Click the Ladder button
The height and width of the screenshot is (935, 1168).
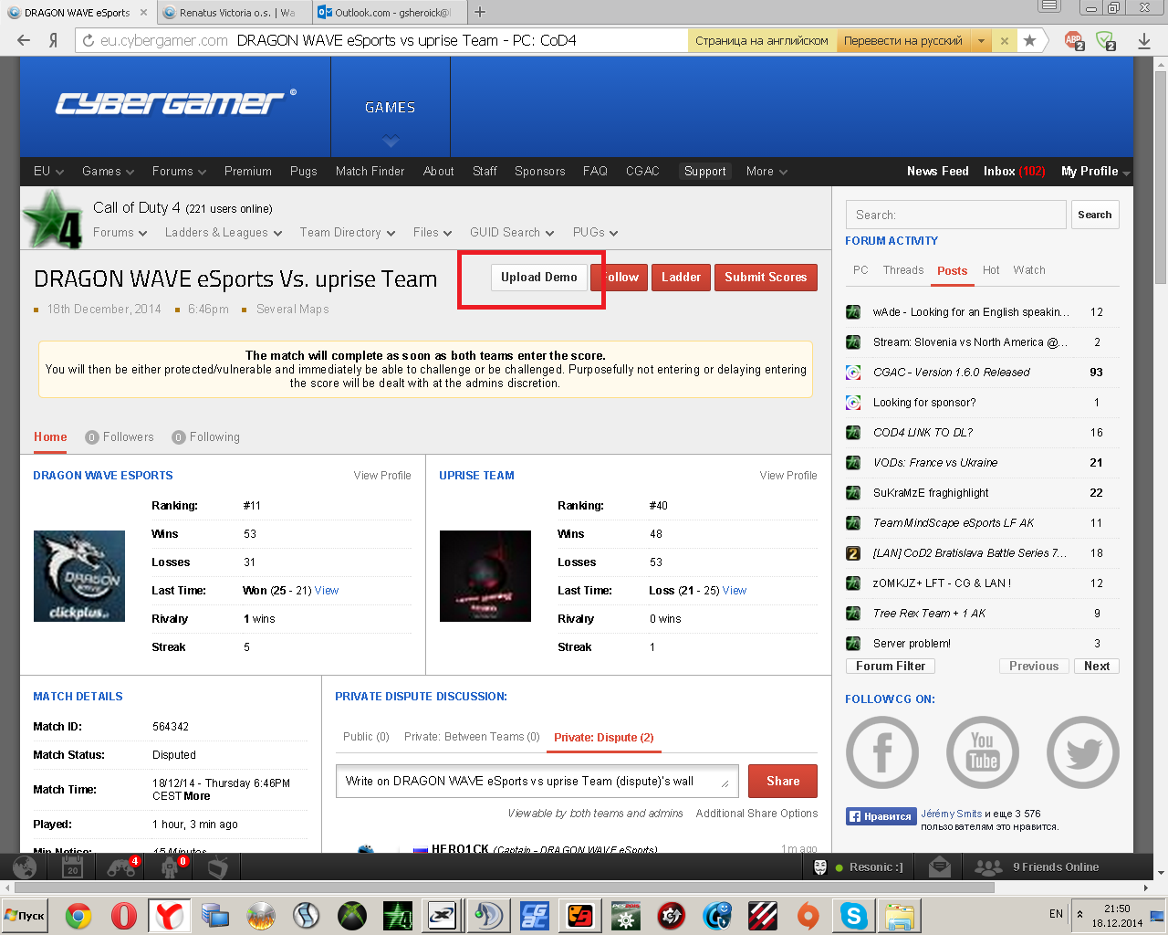pyautogui.click(x=682, y=277)
